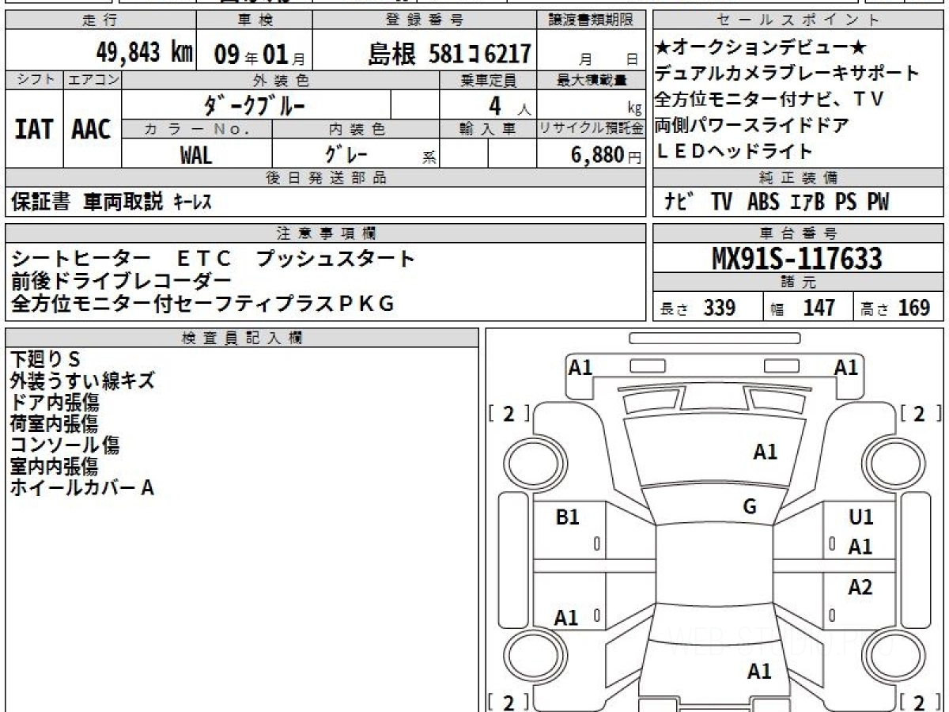Screen dimensions: 949x712
Task: Select the 全方位モニター付ナビ、ＴＶ line
Action: 769,100
